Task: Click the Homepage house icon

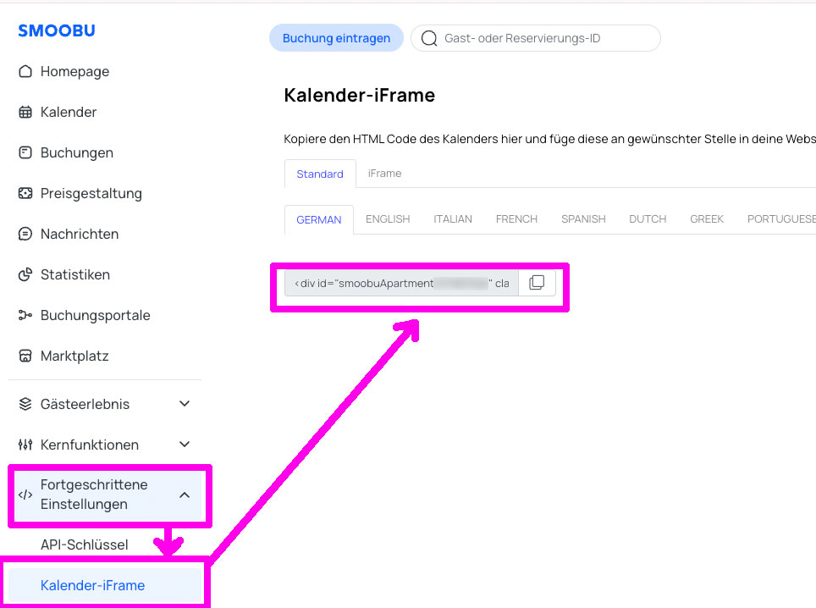Action: click(25, 72)
